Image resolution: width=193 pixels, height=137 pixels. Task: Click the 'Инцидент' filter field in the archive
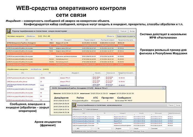point(123,128)
